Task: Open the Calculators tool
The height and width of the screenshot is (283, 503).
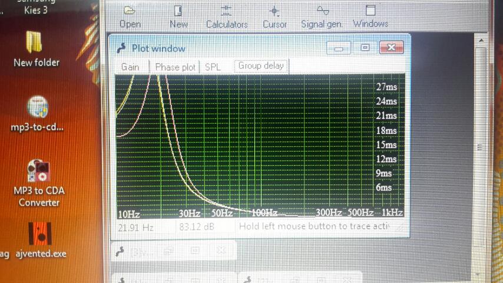Action: point(227,17)
